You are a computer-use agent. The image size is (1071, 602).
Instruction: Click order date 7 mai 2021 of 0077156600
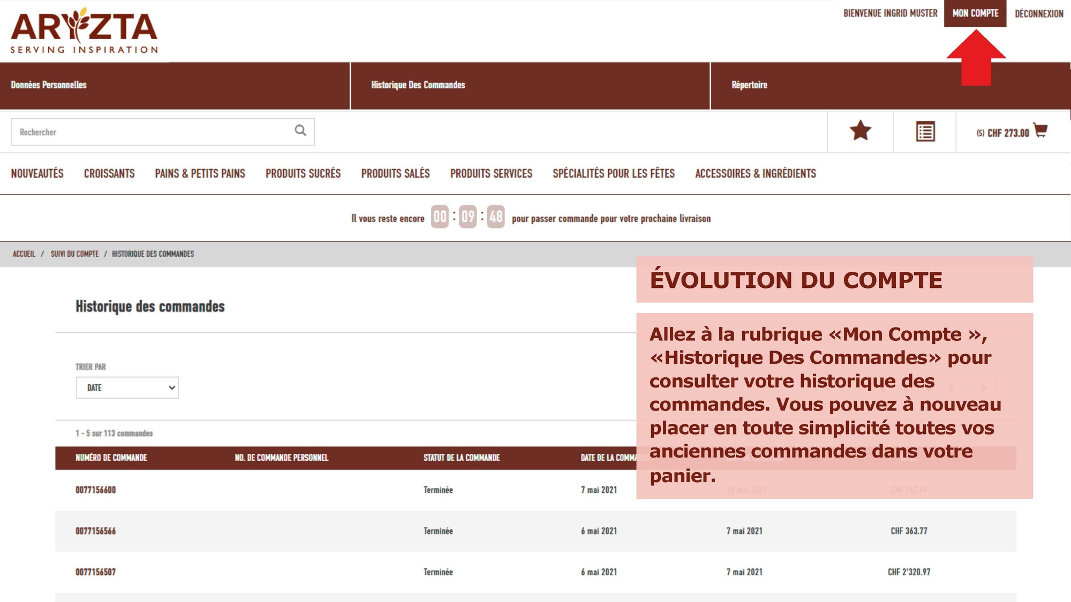[599, 490]
